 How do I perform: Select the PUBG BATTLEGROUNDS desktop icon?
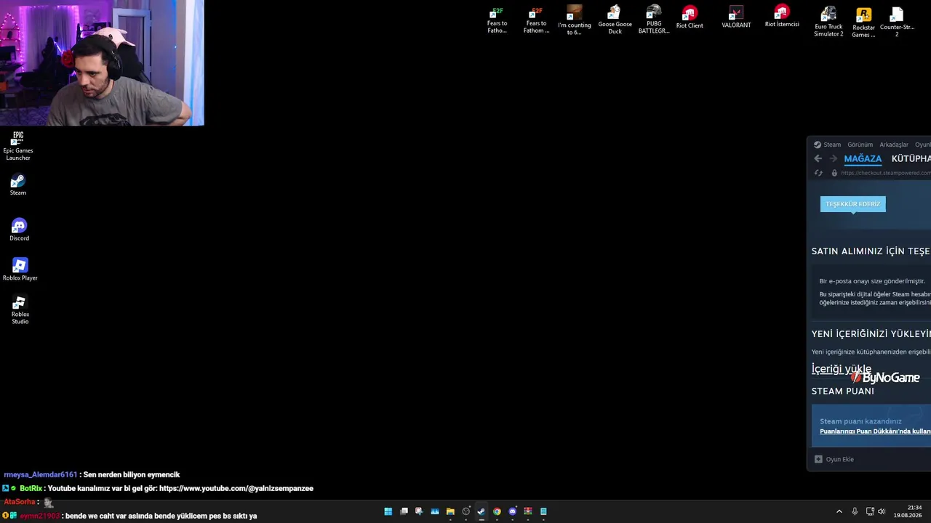(654, 20)
